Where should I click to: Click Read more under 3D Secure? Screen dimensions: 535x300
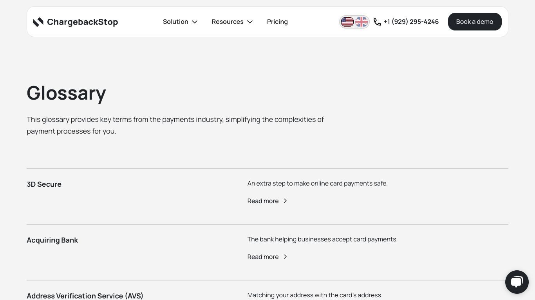(263, 201)
